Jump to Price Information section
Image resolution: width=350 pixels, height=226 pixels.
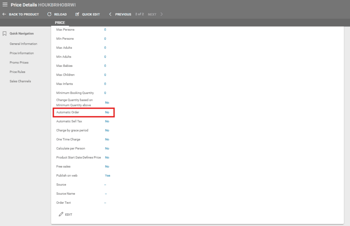pos(22,53)
